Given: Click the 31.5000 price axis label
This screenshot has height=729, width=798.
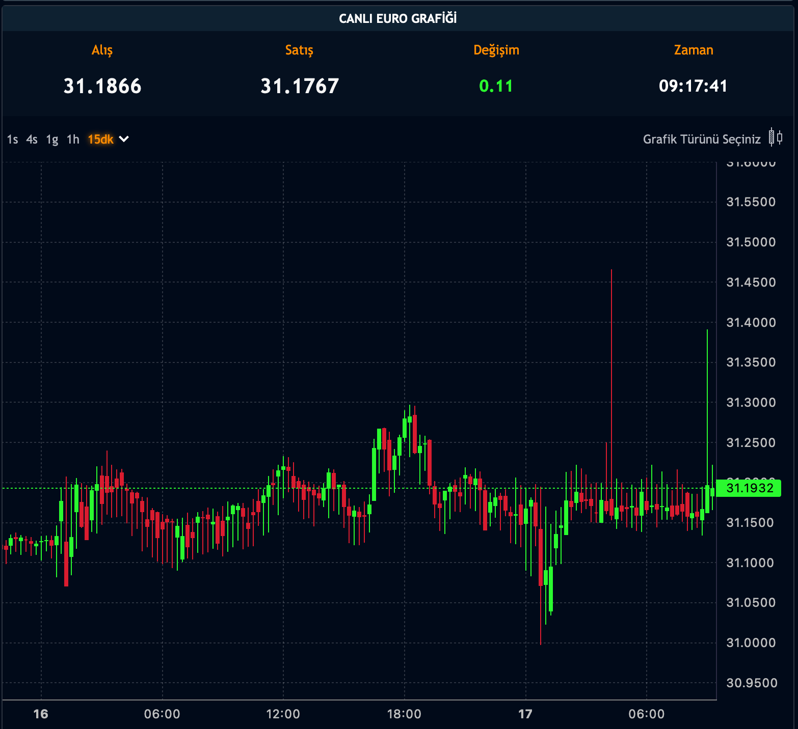Looking at the screenshot, I should 751,242.
